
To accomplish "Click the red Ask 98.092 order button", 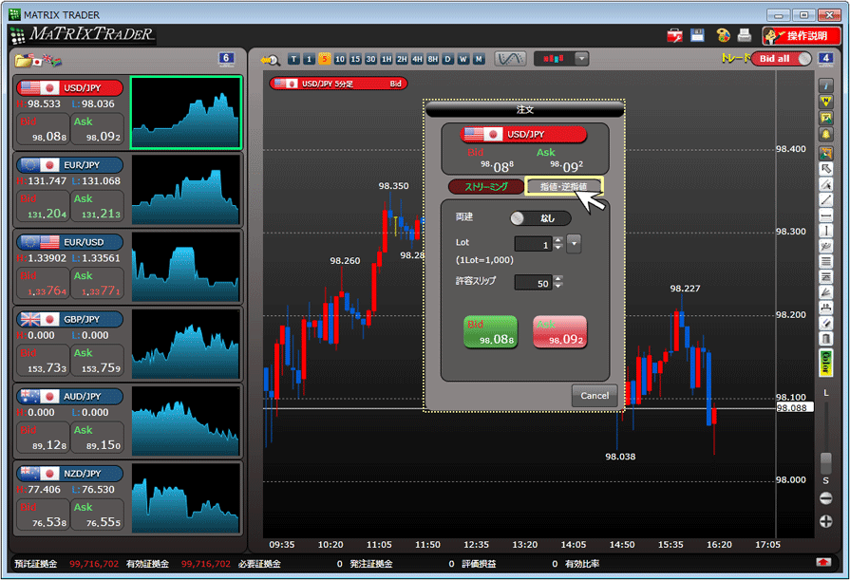I will (560, 331).
